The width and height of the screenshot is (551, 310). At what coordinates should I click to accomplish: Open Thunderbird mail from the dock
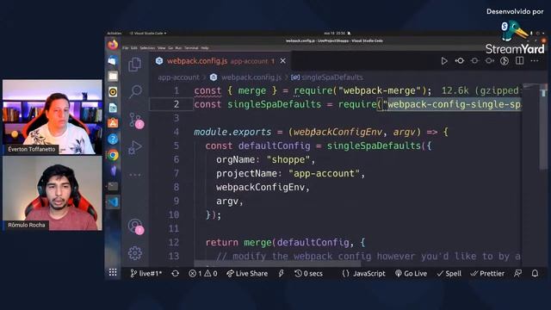[113, 60]
